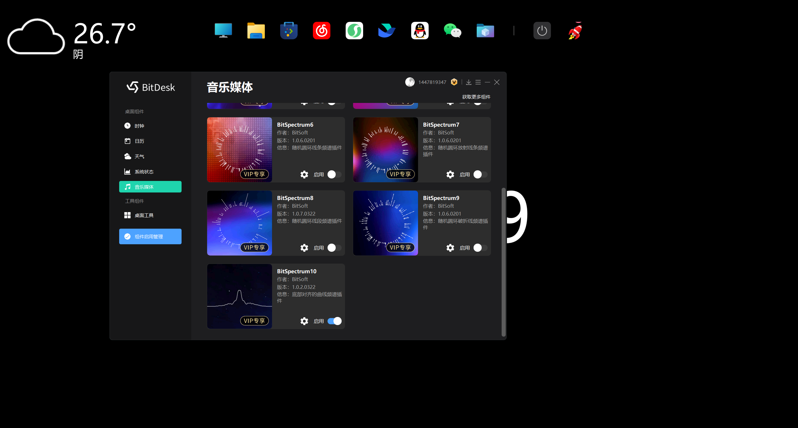This screenshot has width=798, height=428.
Task: Click the power button icon in dock
Action: 542,31
